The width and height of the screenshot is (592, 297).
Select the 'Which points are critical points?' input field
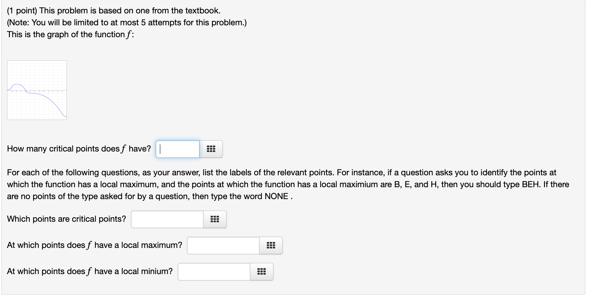tap(166, 219)
